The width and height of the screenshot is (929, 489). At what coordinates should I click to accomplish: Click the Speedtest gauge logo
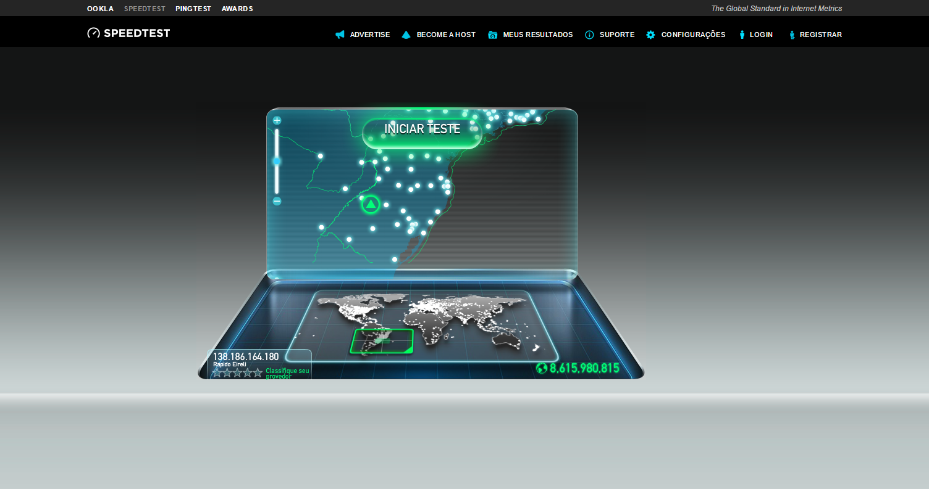pos(94,33)
